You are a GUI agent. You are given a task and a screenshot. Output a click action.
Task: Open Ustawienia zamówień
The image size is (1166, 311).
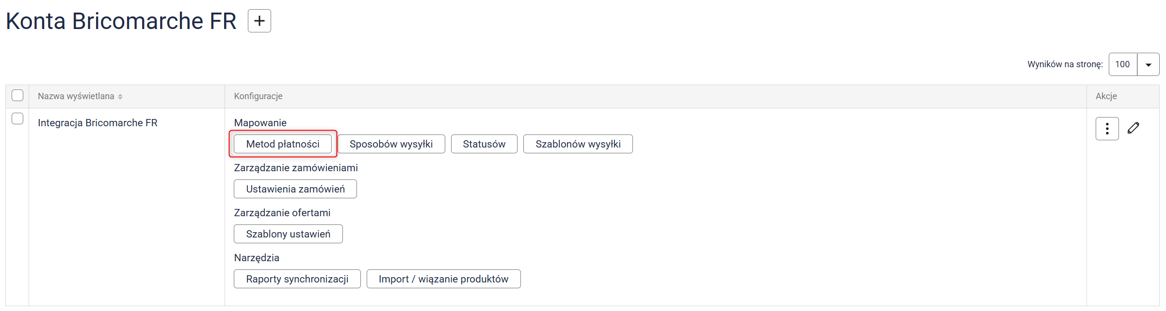(x=295, y=189)
